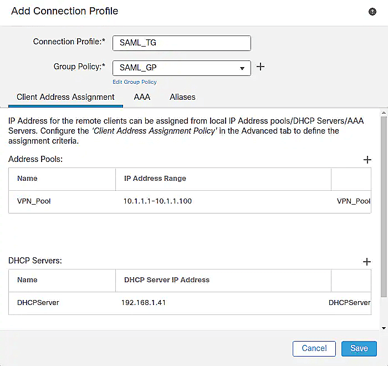Click the DHCP Server IP Address header
The height and width of the screenshot is (366, 388).
point(166,280)
